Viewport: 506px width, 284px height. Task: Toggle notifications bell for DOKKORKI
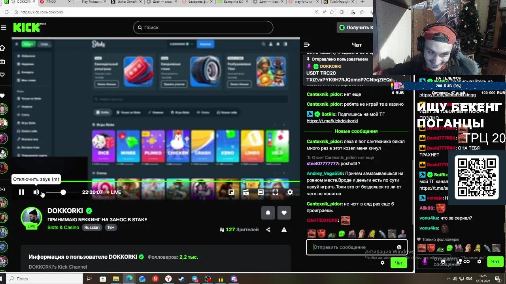pos(268,213)
